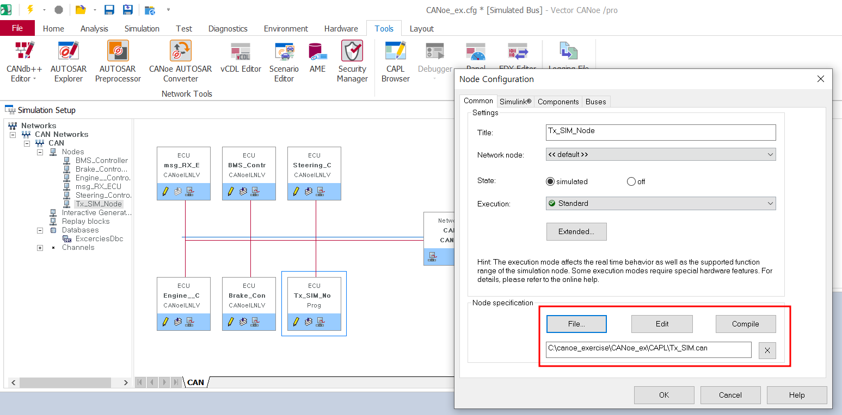This screenshot has height=415, width=842.
Task: Open the Network node dropdown
Action: click(x=661, y=154)
